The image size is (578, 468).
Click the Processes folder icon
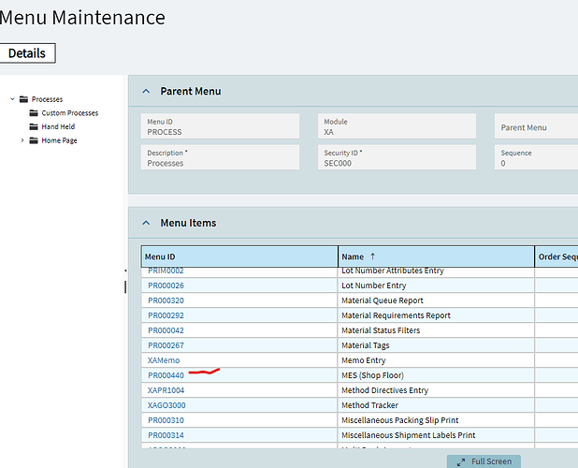[24, 99]
